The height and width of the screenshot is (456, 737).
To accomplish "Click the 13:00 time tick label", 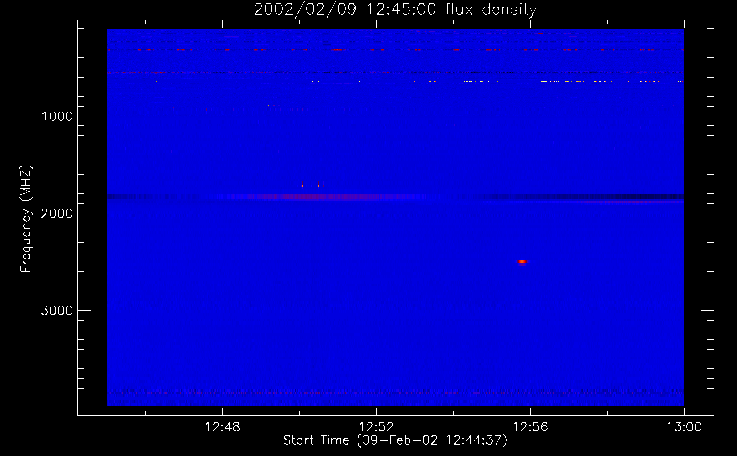I will (684, 427).
